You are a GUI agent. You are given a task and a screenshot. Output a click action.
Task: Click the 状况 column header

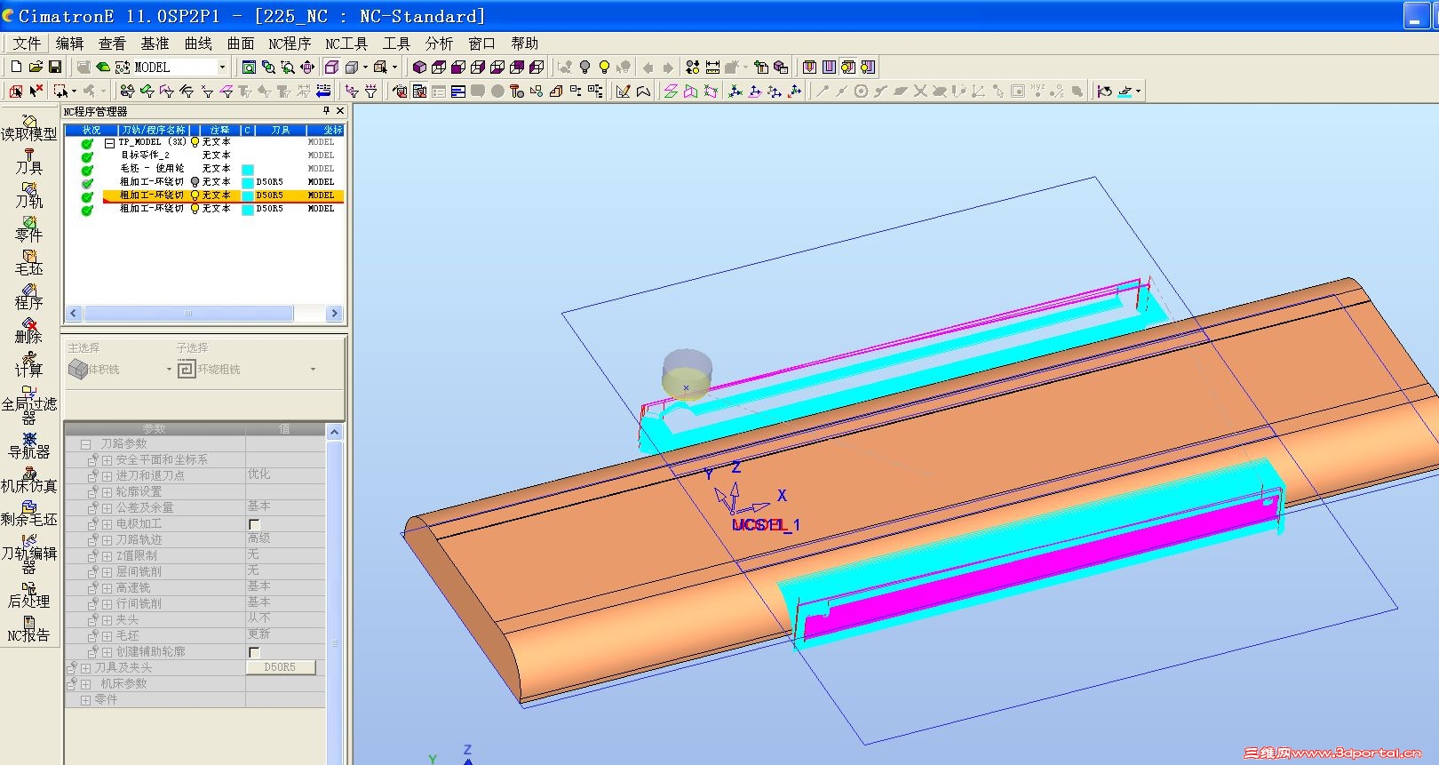coord(91,130)
